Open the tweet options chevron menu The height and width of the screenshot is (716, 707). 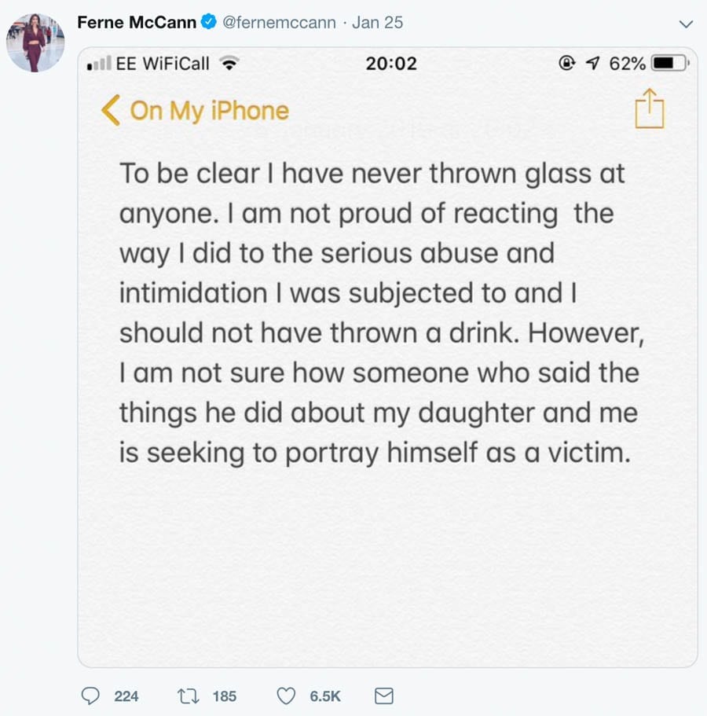pos(685,24)
